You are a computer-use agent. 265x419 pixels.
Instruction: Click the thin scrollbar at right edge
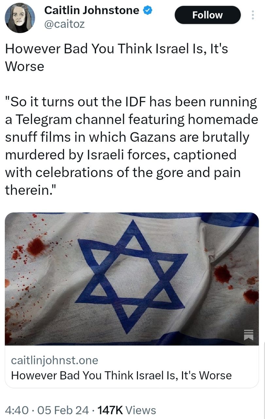pos(264,380)
